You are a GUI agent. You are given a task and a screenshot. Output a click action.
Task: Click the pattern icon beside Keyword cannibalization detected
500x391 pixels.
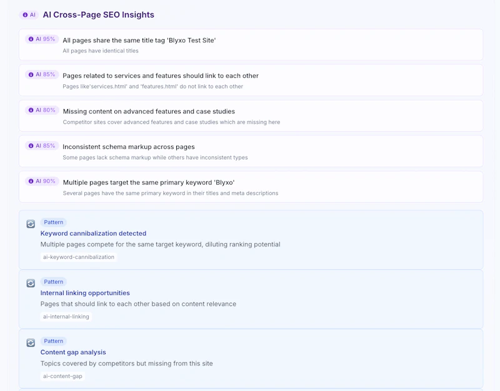coord(31,224)
